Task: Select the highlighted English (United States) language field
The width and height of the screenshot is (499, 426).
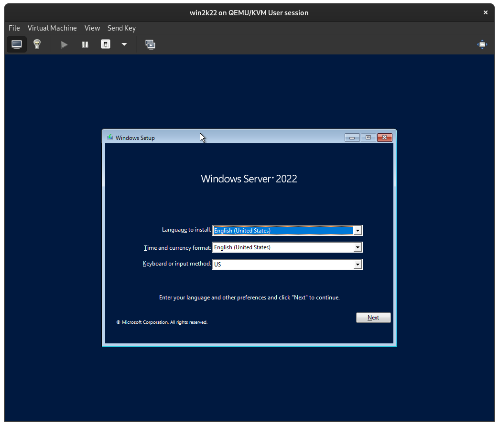Action: (x=282, y=230)
